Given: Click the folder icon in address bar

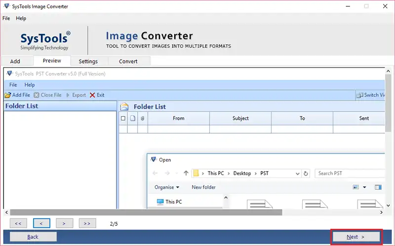Looking at the screenshot, I should pos(196,173).
